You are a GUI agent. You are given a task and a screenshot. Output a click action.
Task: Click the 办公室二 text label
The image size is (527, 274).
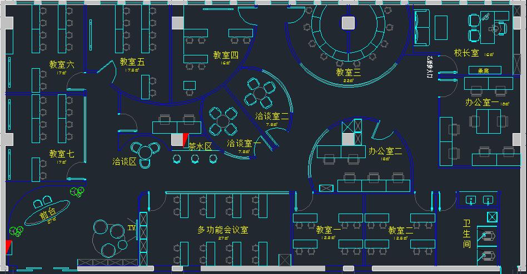pyautogui.click(x=385, y=151)
